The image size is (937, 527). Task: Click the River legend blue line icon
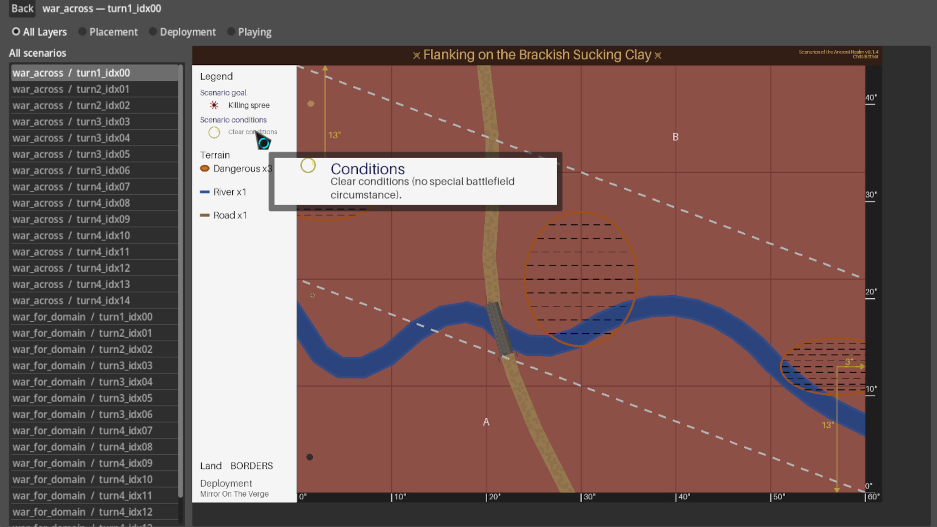coord(204,192)
